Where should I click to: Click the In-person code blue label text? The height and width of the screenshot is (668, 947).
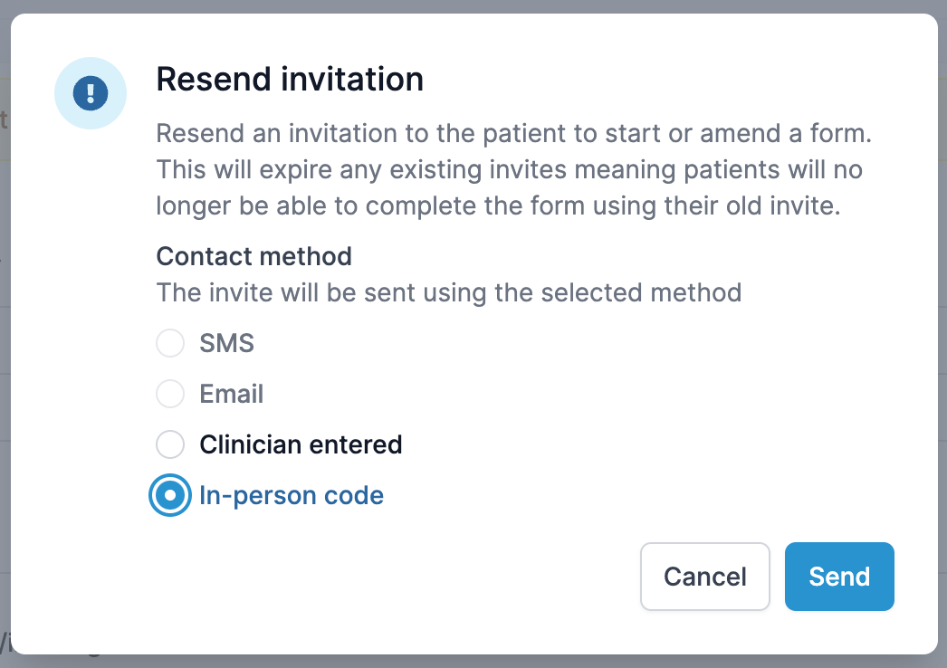tap(292, 495)
